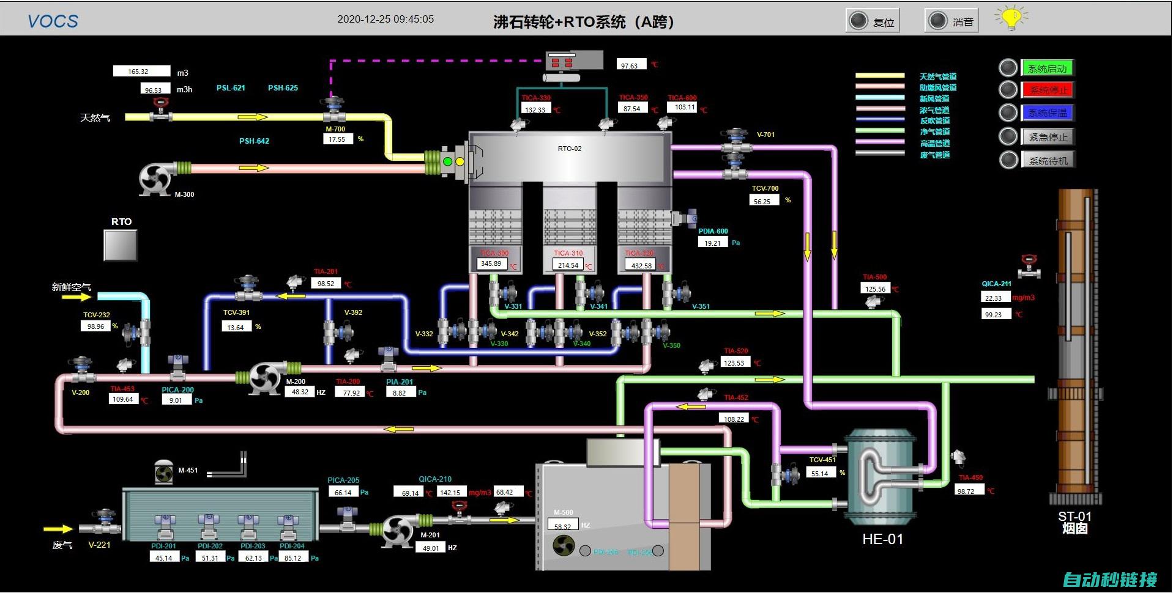This screenshot has height=593, width=1173.
Task: Click the TIA-500 reading 125.56
Action: click(x=876, y=289)
